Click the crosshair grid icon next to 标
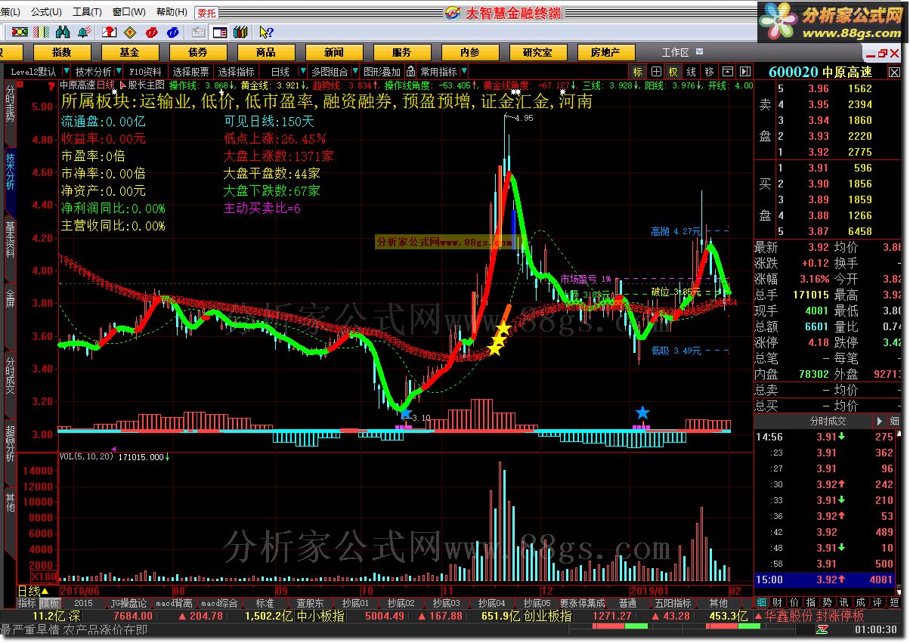 [x=656, y=72]
